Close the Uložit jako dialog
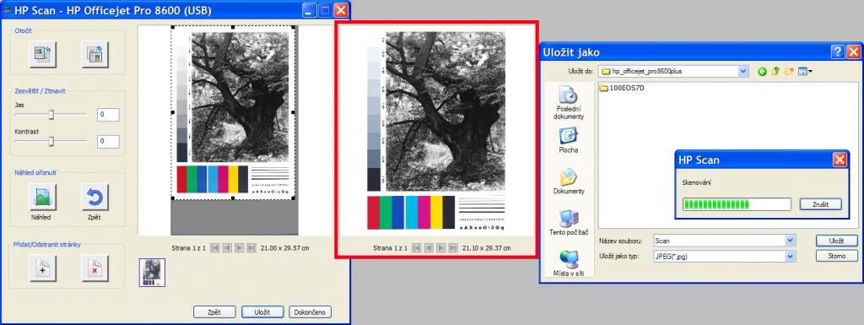The image size is (864, 325). (854, 51)
